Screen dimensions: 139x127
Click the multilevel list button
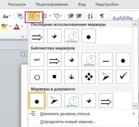pyautogui.click(x=57, y=16)
